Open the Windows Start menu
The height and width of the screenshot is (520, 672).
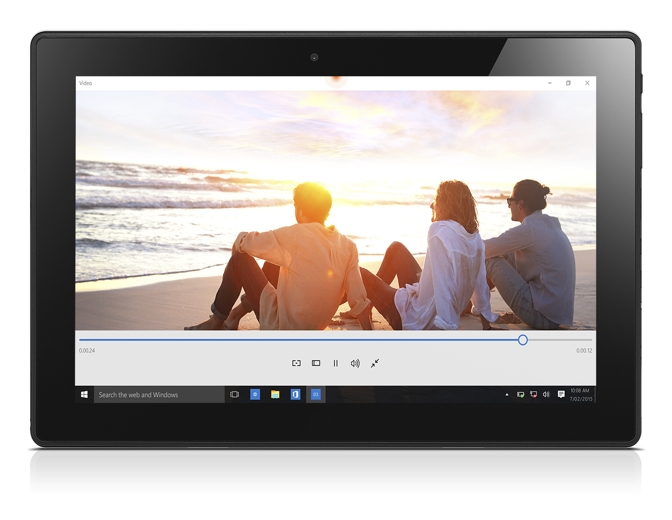tap(84, 394)
